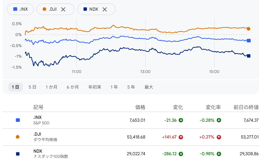Click previous close 29,308.86
This screenshot has height=163, width=264.
tap(249, 154)
